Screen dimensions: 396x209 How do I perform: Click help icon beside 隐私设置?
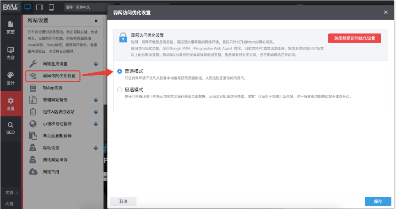96,148
